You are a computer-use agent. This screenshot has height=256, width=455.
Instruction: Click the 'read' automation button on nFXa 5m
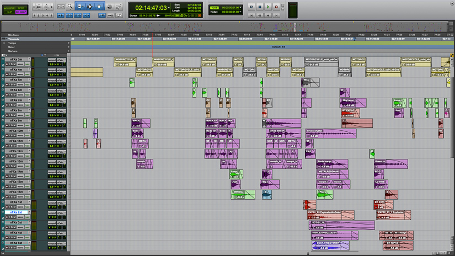[26, 85]
